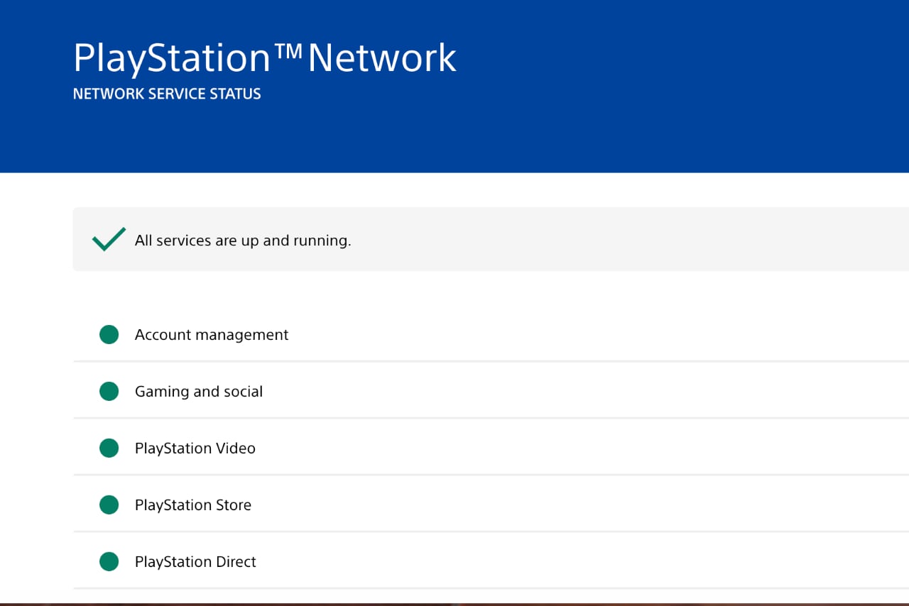Viewport: 909px width, 606px height.
Task: Click the green status dot for Account management
Action: [x=109, y=334]
